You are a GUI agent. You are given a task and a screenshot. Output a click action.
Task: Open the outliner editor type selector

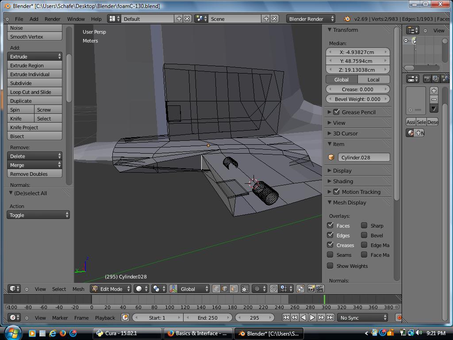coord(413,30)
